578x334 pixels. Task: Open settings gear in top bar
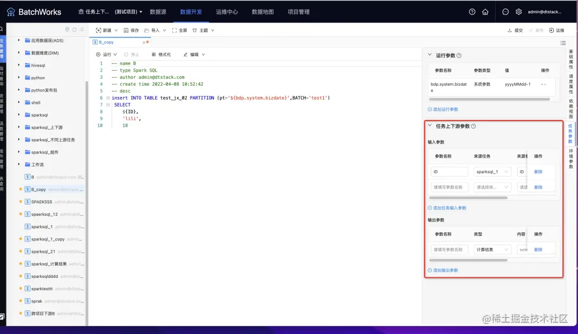coord(519,12)
